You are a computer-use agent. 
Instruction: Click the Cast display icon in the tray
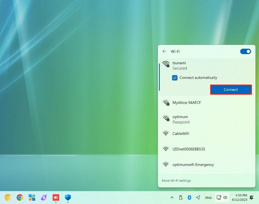tap(219, 197)
